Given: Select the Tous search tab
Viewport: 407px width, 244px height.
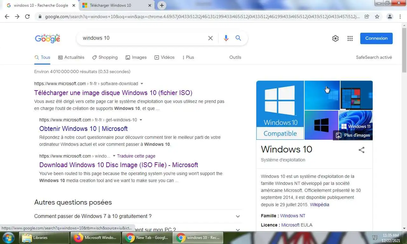Looking at the screenshot, I should pyautogui.click(x=42, y=58).
